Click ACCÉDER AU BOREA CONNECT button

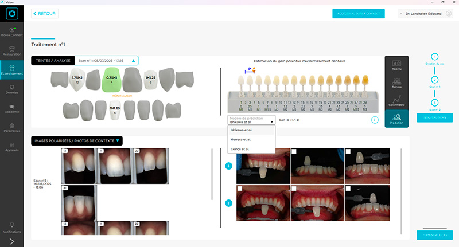pos(359,13)
